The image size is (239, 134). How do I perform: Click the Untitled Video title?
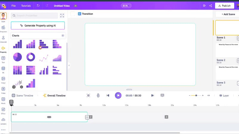click(x=62, y=6)
